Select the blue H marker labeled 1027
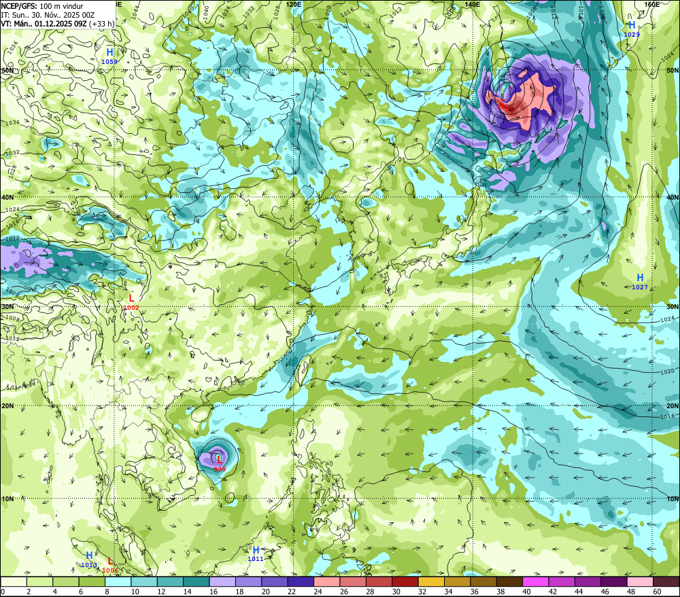The image size is (680, 597). pos(640,278)
